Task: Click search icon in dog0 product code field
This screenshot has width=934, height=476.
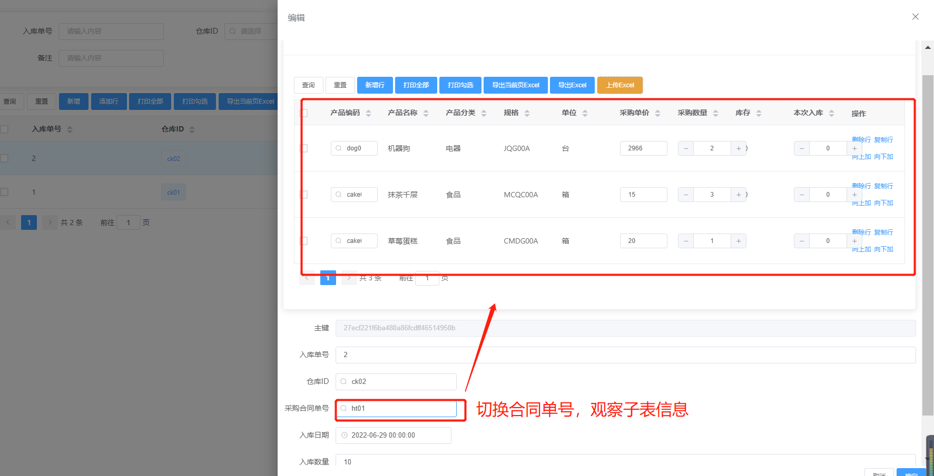Action: [339, 148]
